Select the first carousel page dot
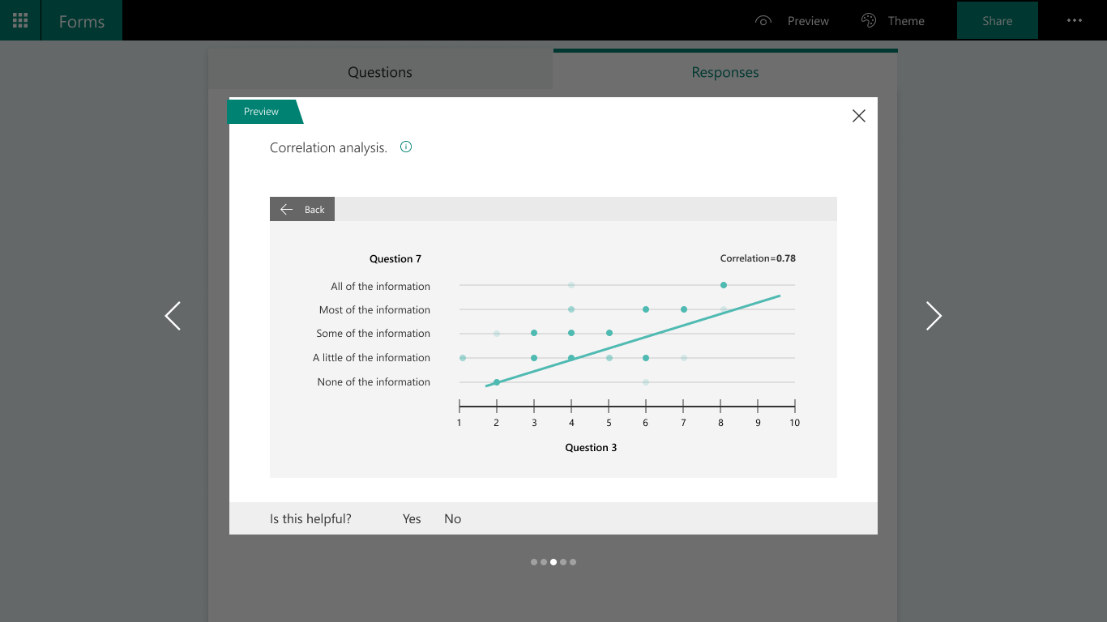Screen dimensions: 1107x622 pos(534,562)
